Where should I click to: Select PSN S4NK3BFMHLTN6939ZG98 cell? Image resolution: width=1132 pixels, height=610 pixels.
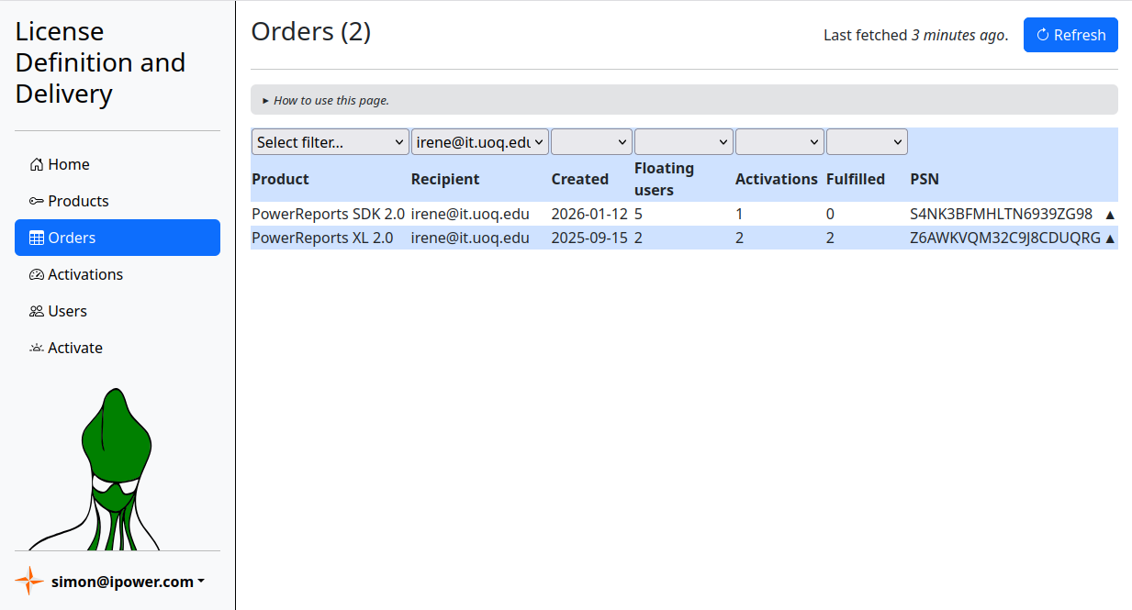pos(1001,215)
